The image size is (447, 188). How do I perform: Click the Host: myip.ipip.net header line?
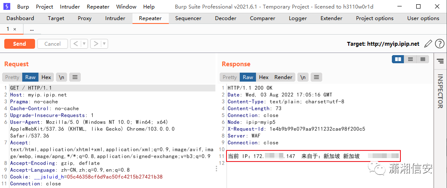pos(38,95)
